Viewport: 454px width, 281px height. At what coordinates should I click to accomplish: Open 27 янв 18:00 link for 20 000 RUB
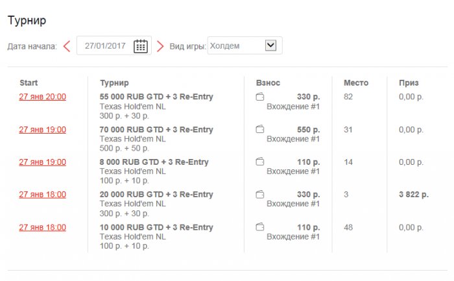42,195
